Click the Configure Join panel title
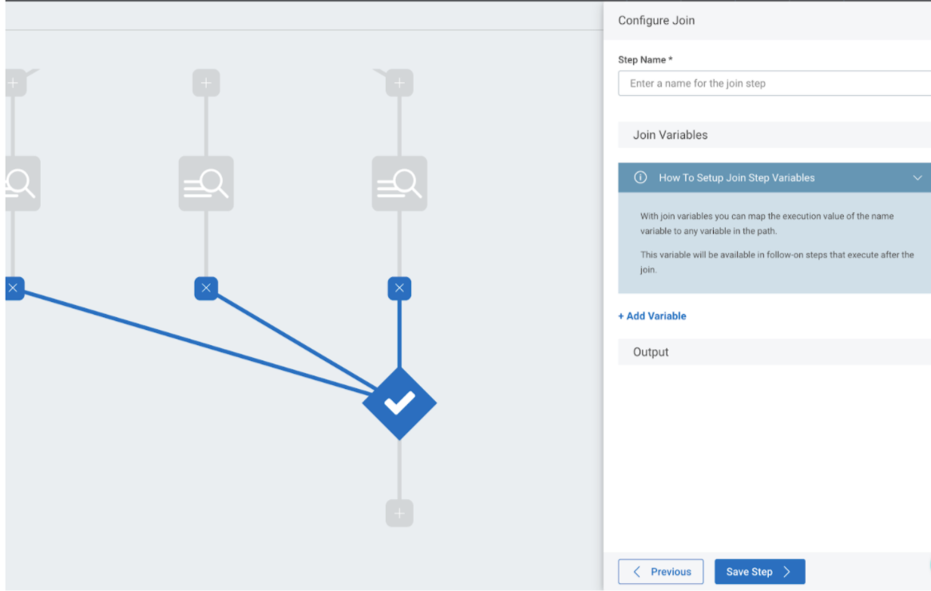 (656, 21)
